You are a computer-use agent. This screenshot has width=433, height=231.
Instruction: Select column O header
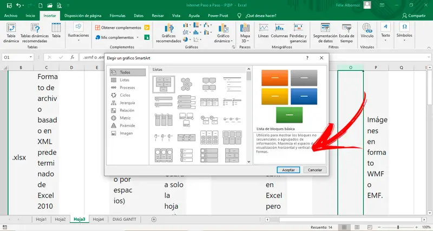click(x=350, y=68)
